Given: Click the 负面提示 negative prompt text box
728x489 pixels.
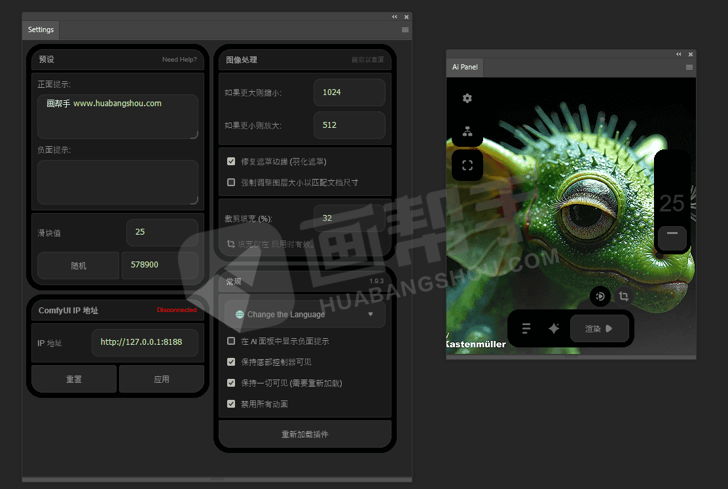Looking at the screenshot, I should (118, 182).
